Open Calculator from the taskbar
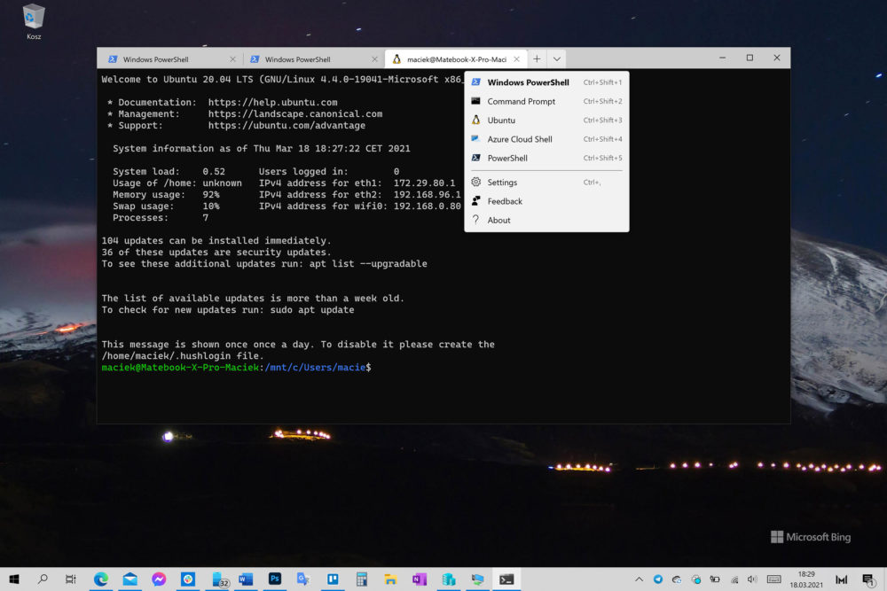887x591 pixels. pyautogui.click(x=362, y=579)
